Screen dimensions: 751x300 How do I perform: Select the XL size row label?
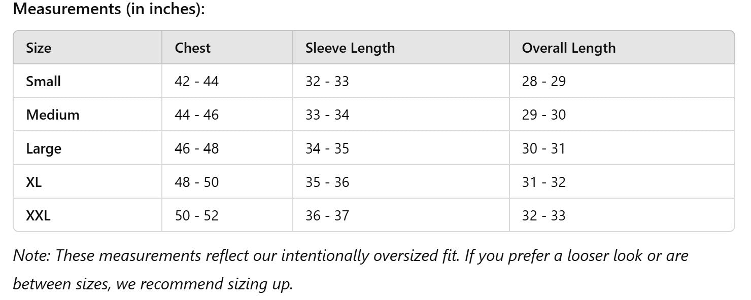point(33,182)
